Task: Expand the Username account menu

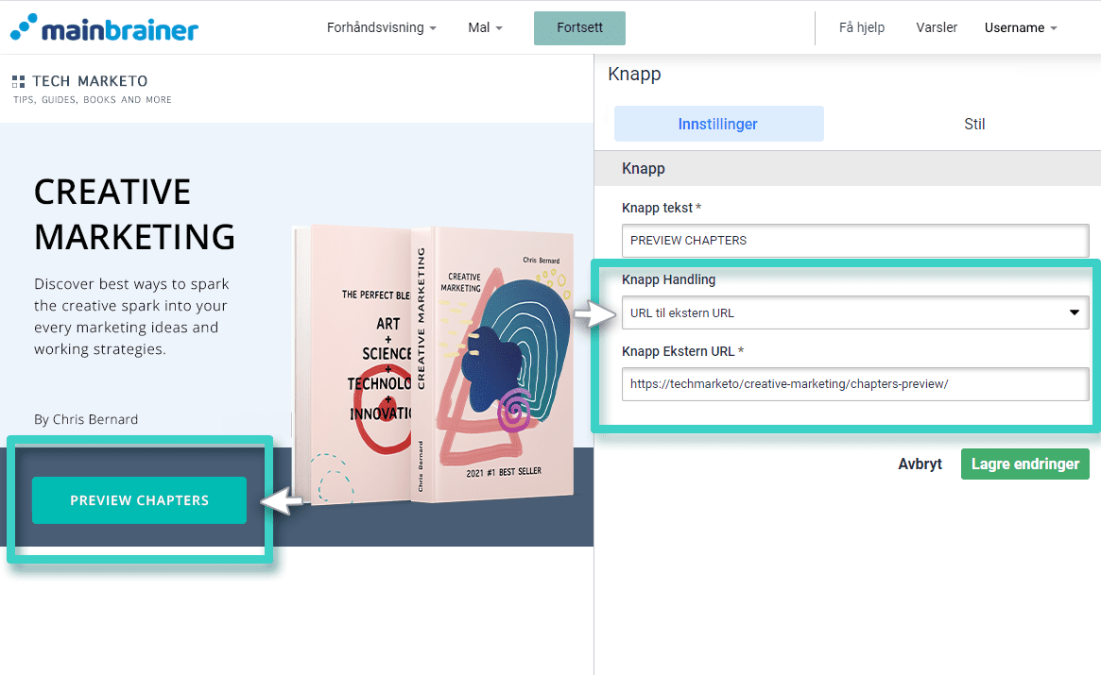Action: point(1020,27)
